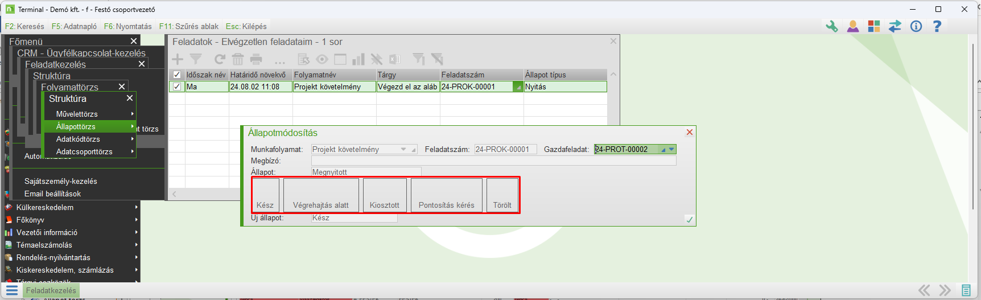Open the wrench settings icon
Image resolution: width=981 pixels, height=300 pixels.
pyautogui.click(x=832, y=26)
